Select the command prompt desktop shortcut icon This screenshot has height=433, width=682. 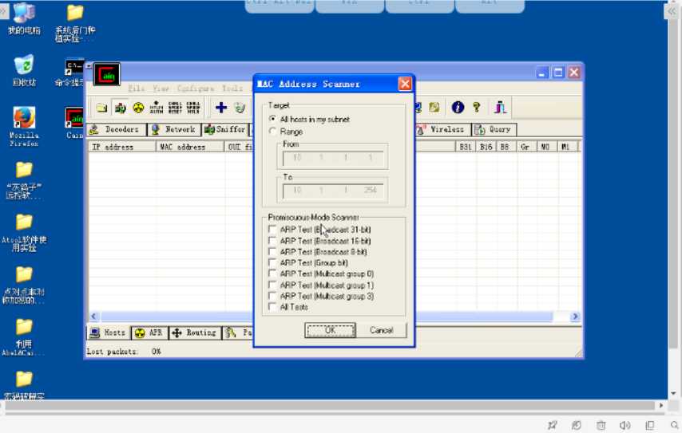coord(73,73)
